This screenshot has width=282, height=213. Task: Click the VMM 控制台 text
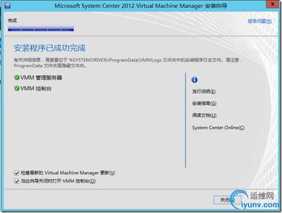(36, 89)
